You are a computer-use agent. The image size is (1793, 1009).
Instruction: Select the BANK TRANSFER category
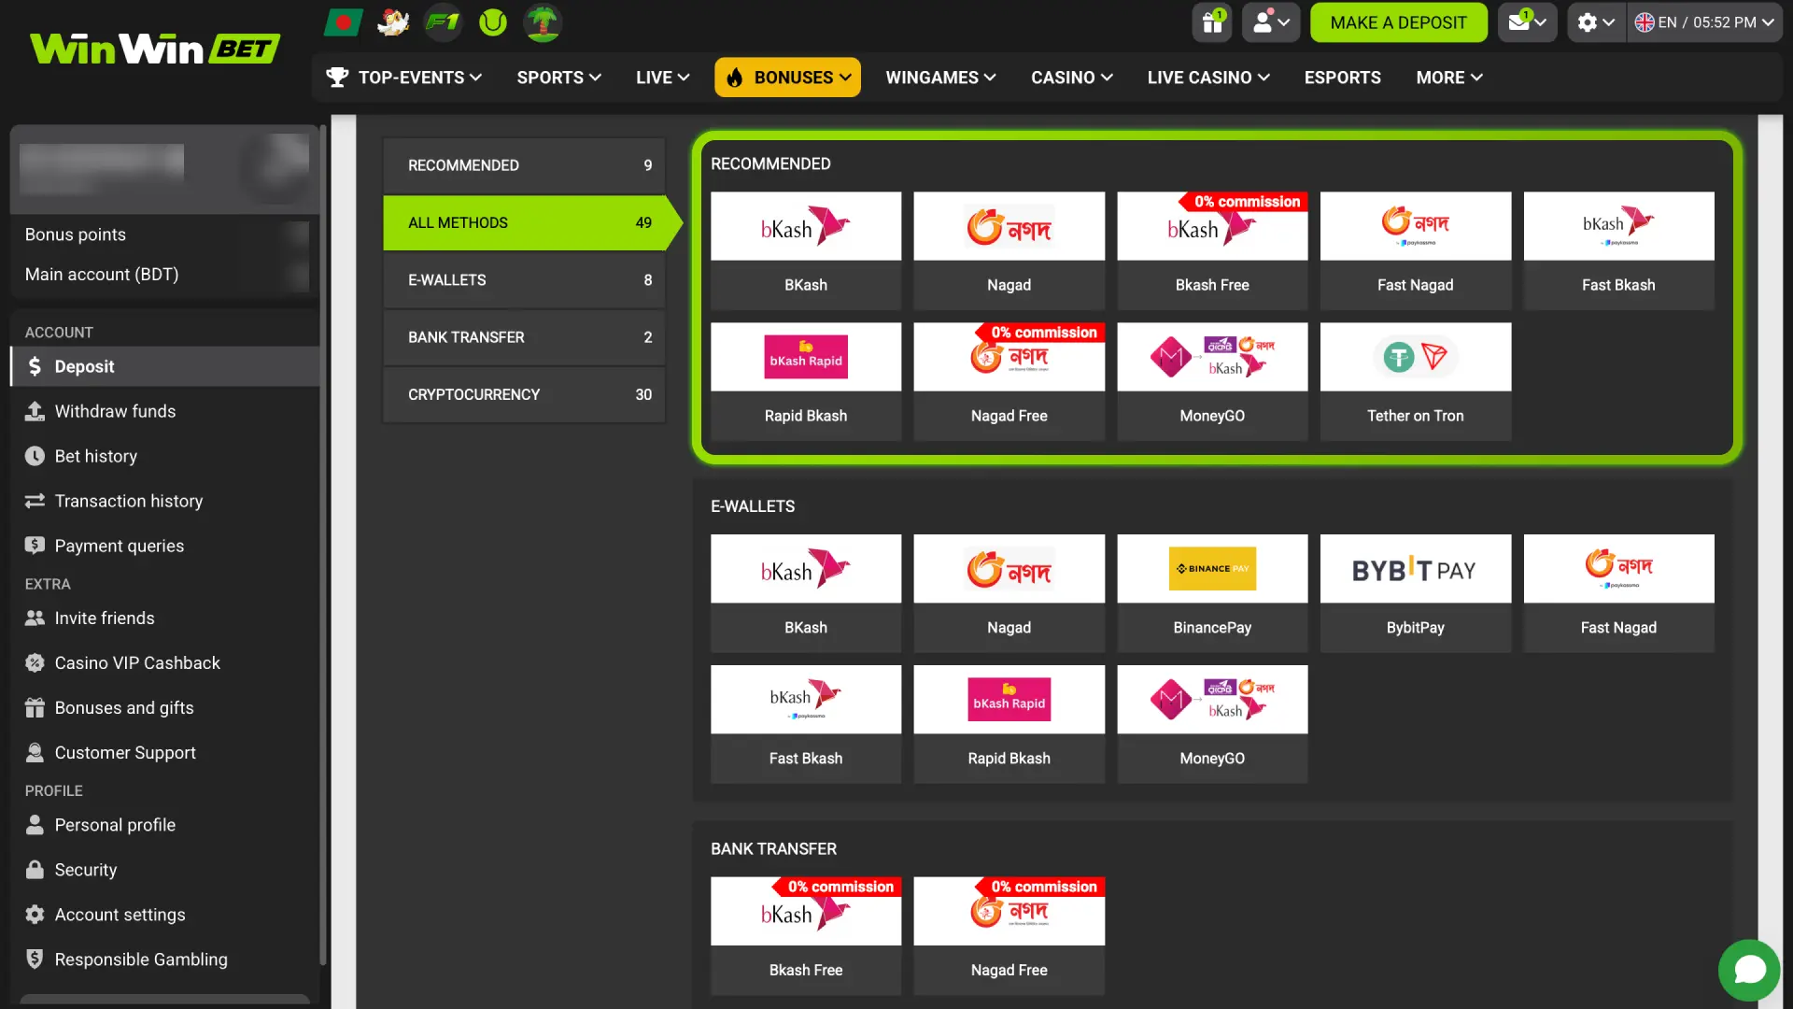[524, 337]
